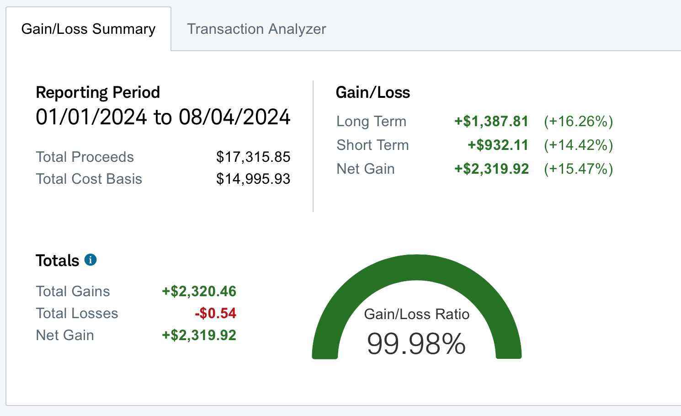Click the Net Gain percentage (+15.47%)

point(578,169)
